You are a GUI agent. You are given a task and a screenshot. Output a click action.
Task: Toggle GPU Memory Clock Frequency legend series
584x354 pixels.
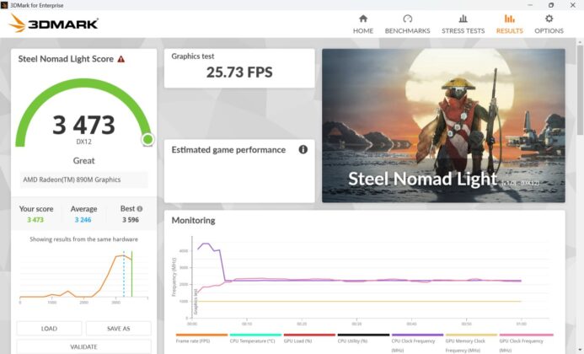[x=471, y=343]
